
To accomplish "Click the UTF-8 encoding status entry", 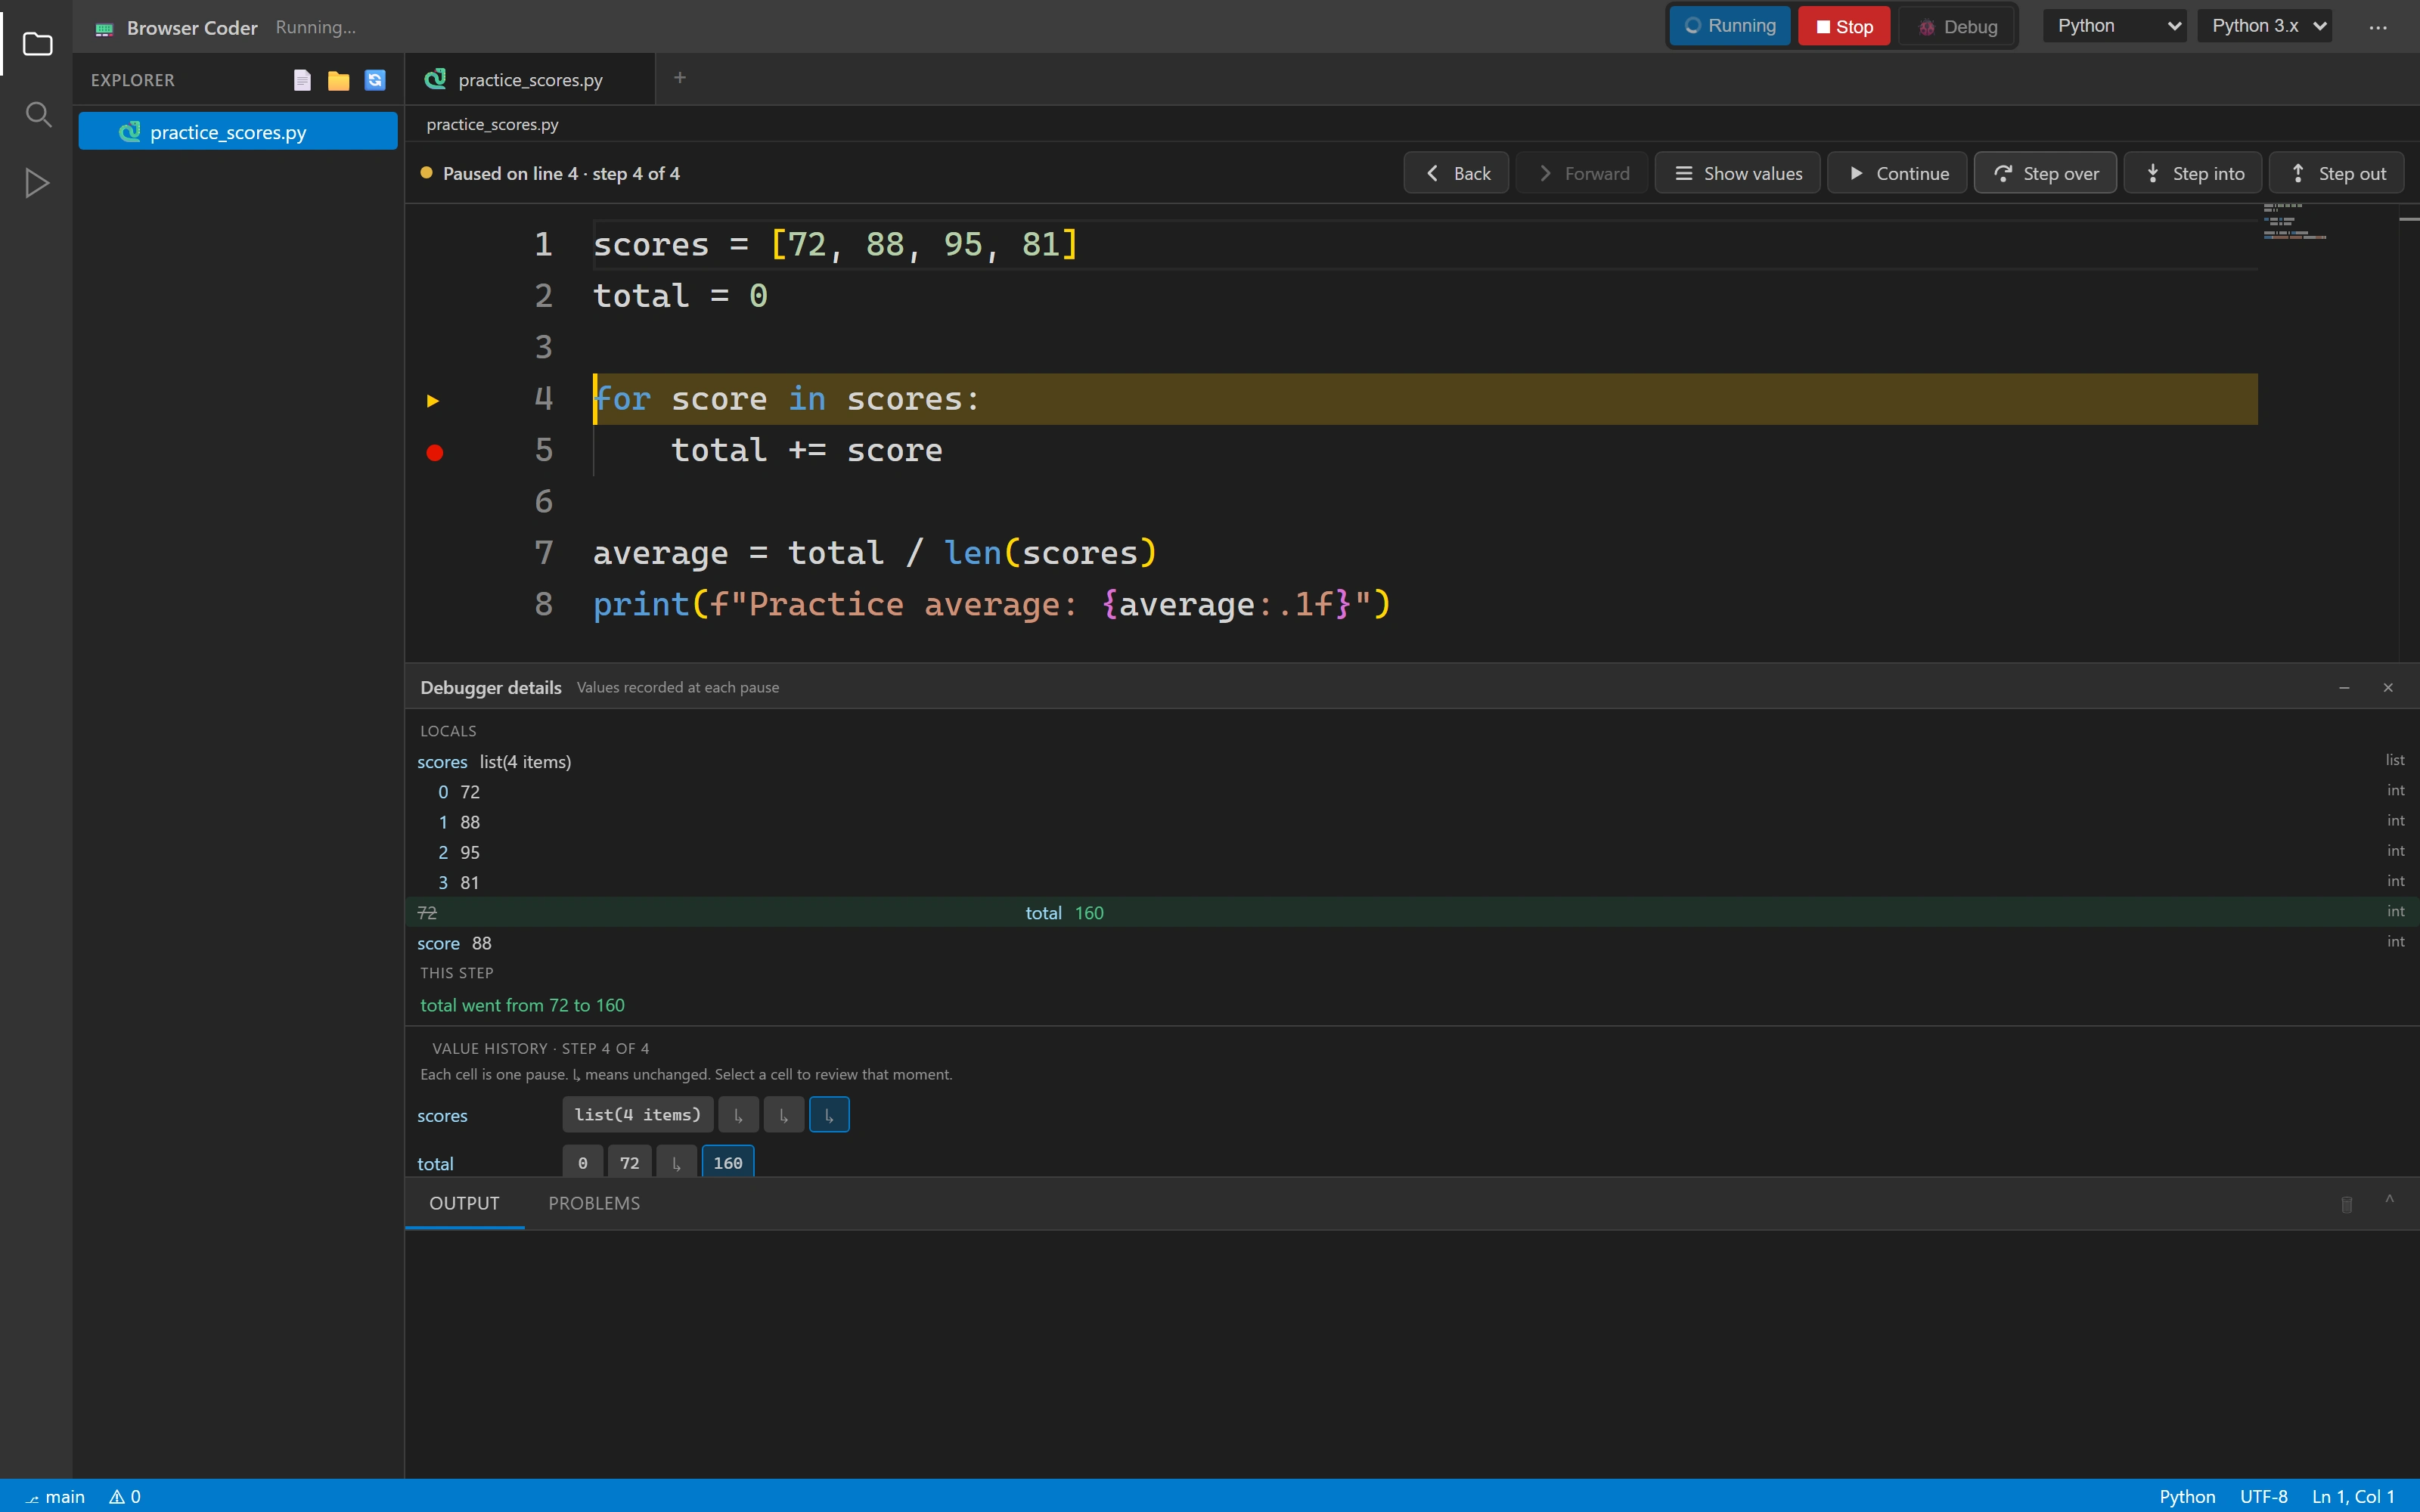I will click(x=2263, y=1496).
